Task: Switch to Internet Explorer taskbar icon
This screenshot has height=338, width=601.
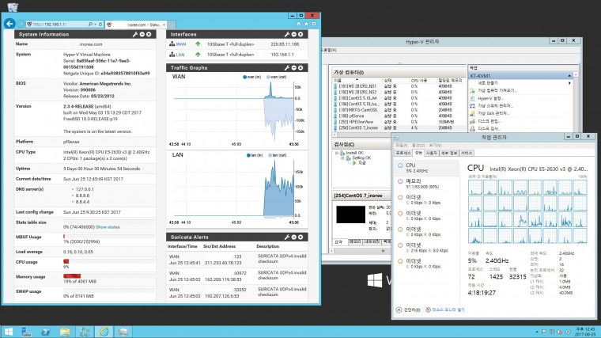Action: click(104, 332)
